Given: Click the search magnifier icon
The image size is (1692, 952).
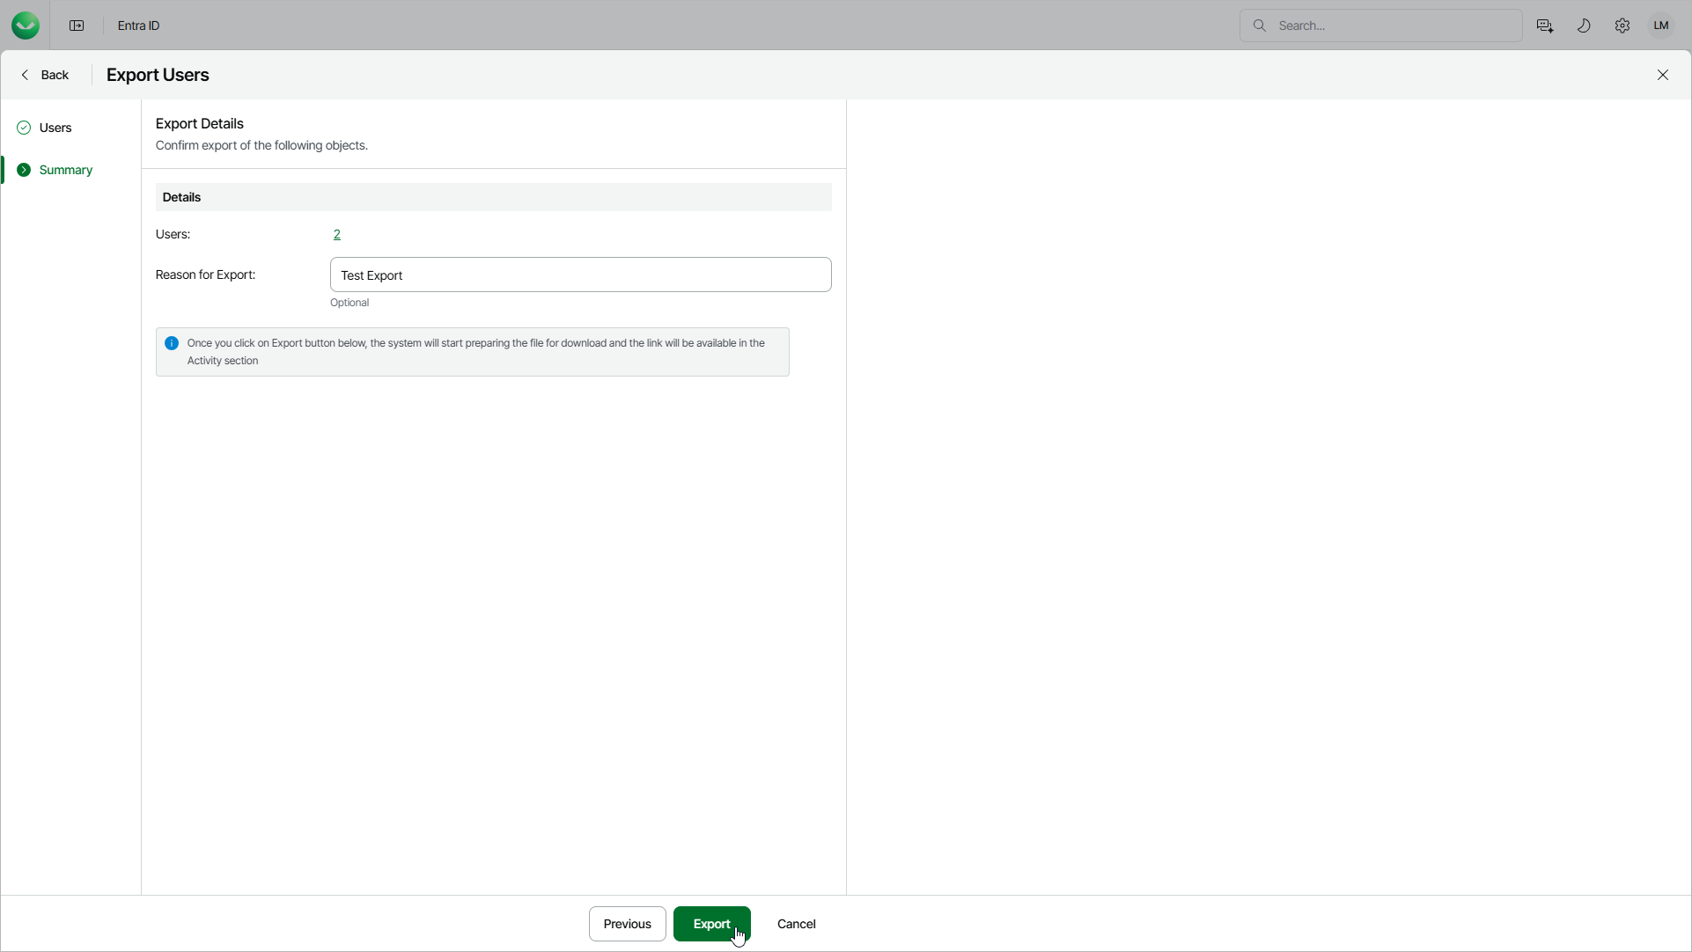Looking at the screenshot, I should 1259,26.
